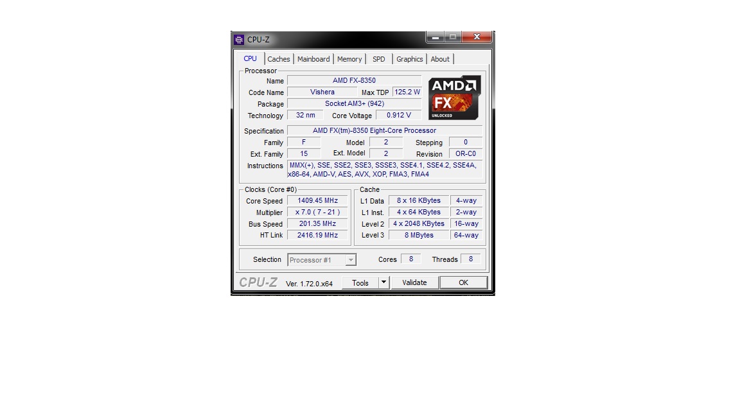Screen dimensions: 740x416
Task: Click the Level 3 64-way associativity cell
Action: coord(466,235)
